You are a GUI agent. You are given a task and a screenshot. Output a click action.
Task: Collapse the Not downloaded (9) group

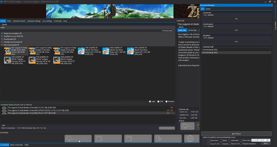coord(2,45)
